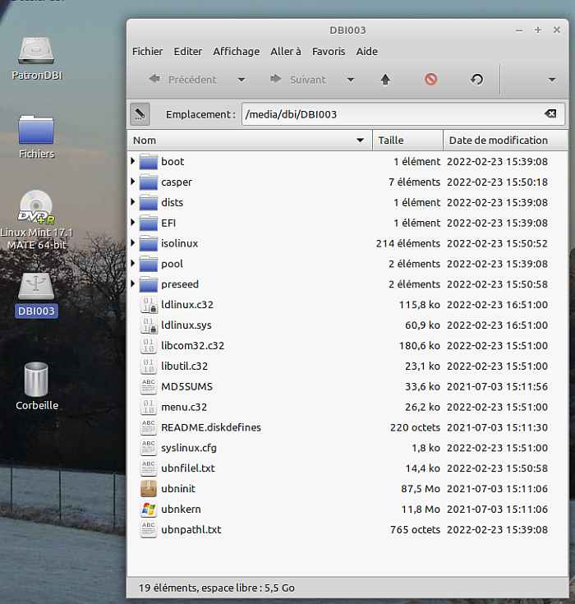Screen dimensions: 575x604
Task: Clear the location field with erase icon
Action: (550, 114)
